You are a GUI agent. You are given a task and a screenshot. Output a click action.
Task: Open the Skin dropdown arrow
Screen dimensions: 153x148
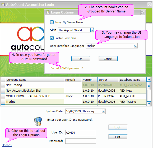pyautogui.click(x=92, y=30)
